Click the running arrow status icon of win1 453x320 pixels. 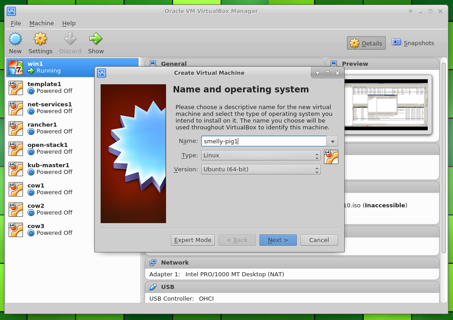click(x=31, y=71)
